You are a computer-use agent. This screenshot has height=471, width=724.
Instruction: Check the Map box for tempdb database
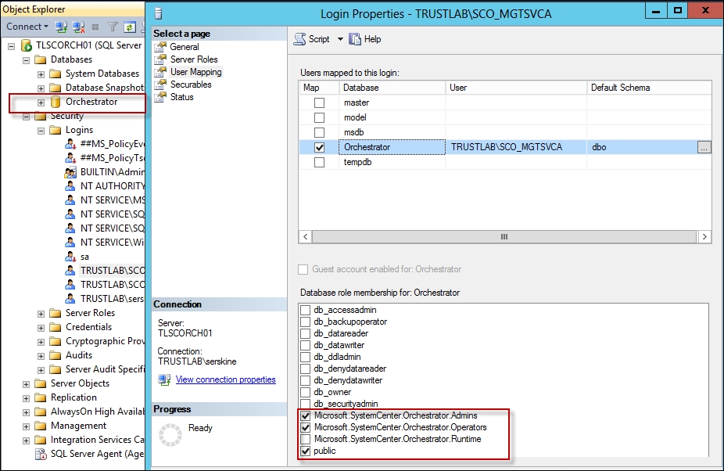(x=319, y=162)
